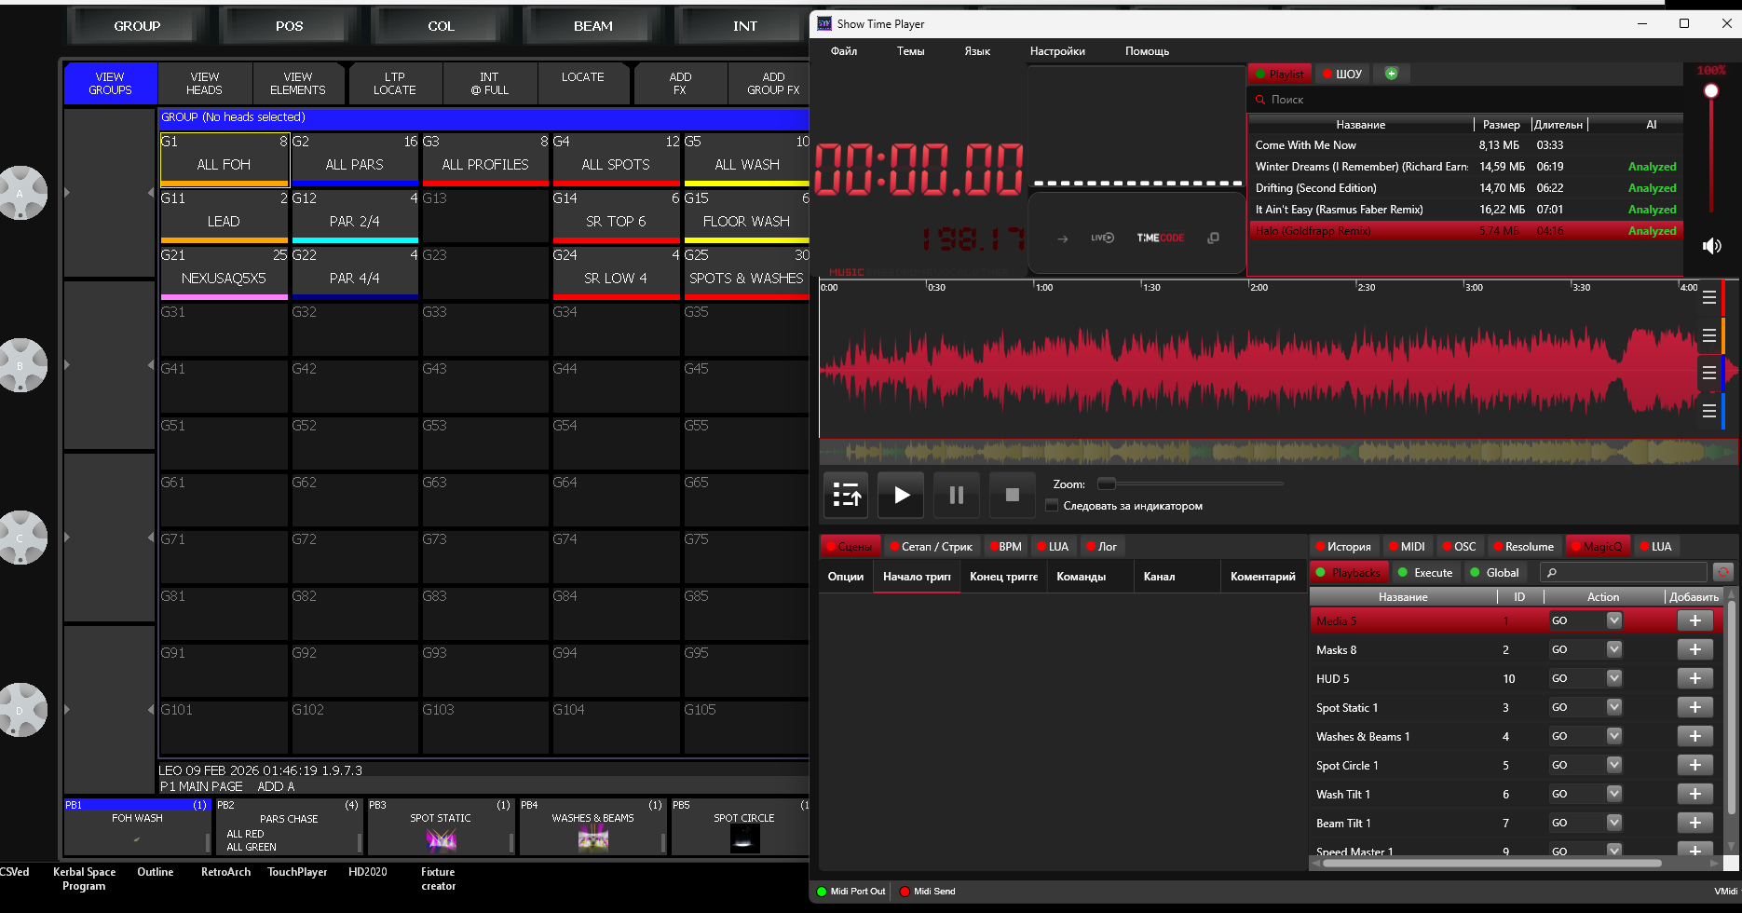Open the GO action dropdown for Masks 8

pos(1614,649)
